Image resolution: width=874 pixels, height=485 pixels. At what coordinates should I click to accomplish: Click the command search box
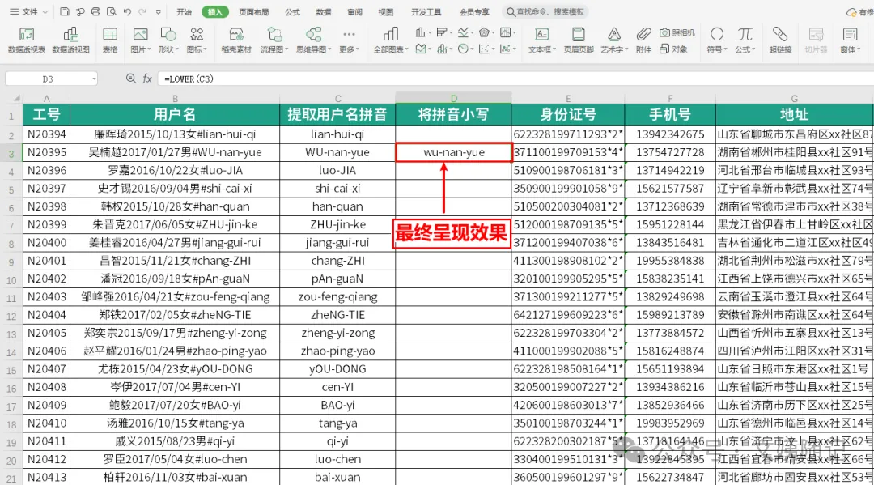click(545, 11)
